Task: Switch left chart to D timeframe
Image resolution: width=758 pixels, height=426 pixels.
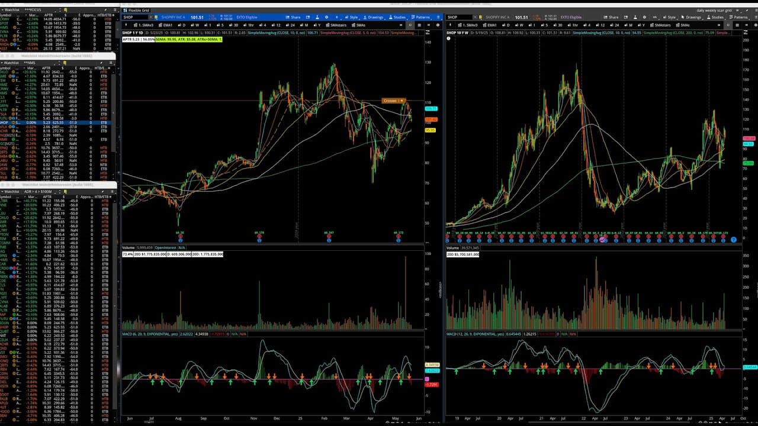Action: 182,25
